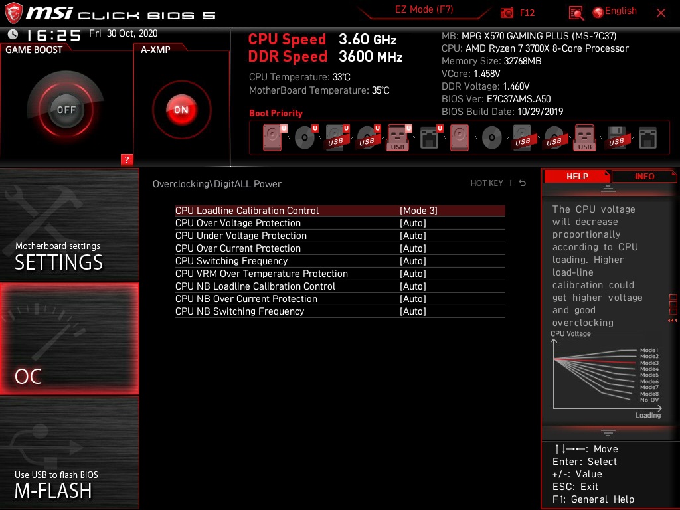Image resolution: width=680 pixels, height=510 pixels.
Task: Select the legacy USB hard disk boot icon without U badge
Action: pyautogui.click(x=523, y=137)
